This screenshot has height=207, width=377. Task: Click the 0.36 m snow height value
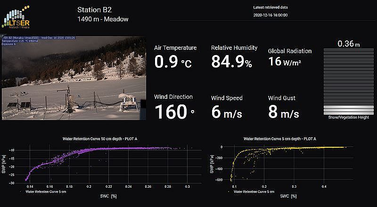tap(348, 44)
